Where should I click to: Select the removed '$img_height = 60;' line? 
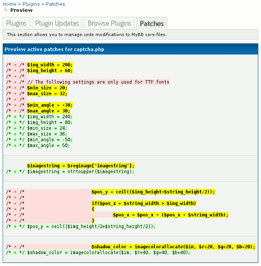(x=49, y=71)
